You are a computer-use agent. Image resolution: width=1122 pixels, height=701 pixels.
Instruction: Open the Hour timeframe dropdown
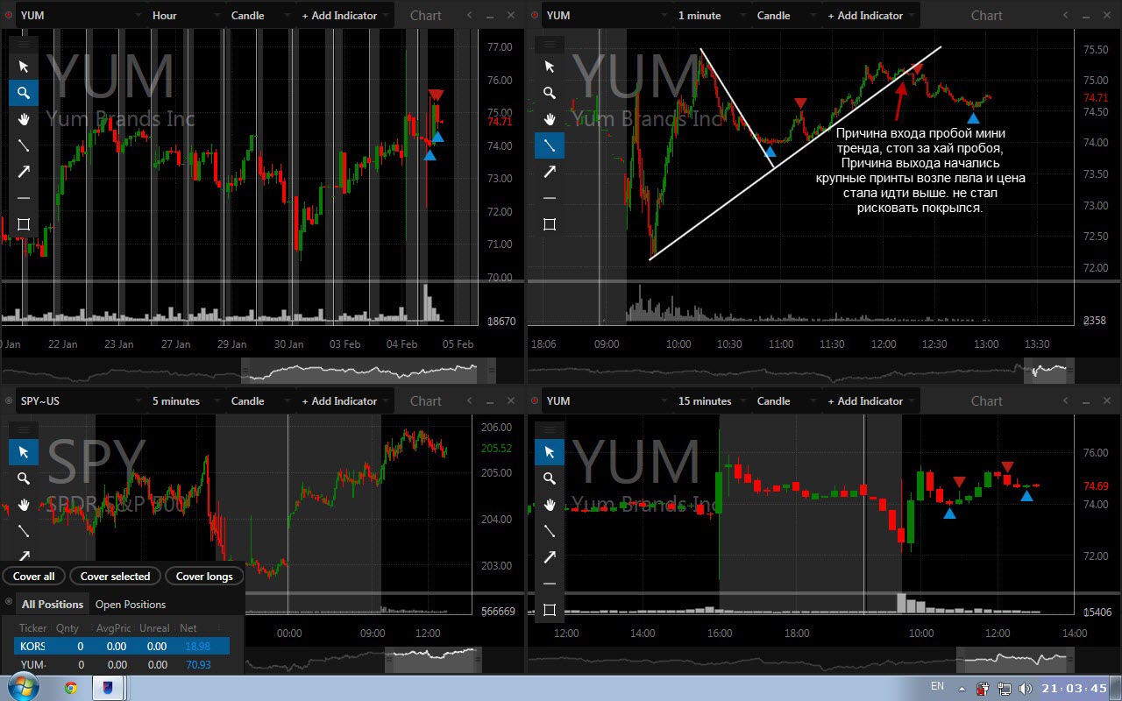tap(185, 15)
